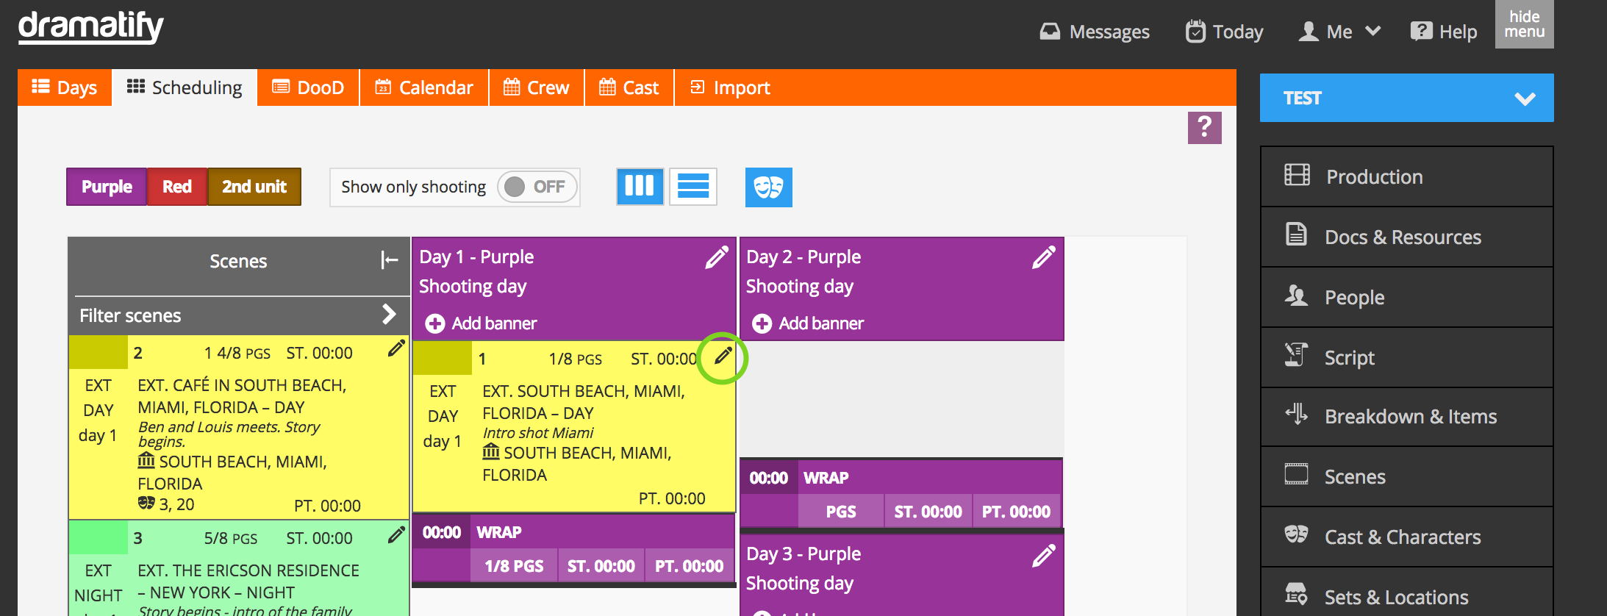Switch to row layout view
Viewport: 1607px width, 616px height.
point(692,187)
